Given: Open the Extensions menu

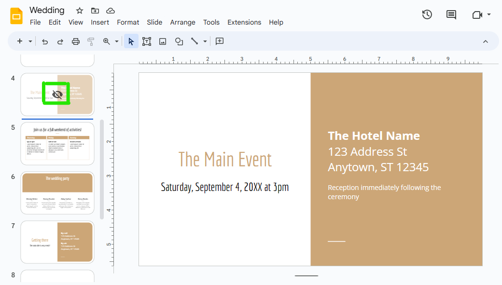Looking at the screenshot, I should coord(244,22).
